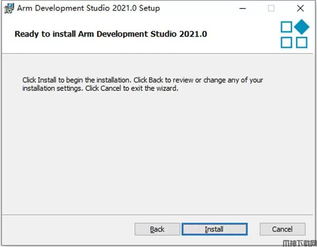Screen dimensions: 317x247
Task: Close the Arm Development Studio Setup window
Action: pos(300,8)
